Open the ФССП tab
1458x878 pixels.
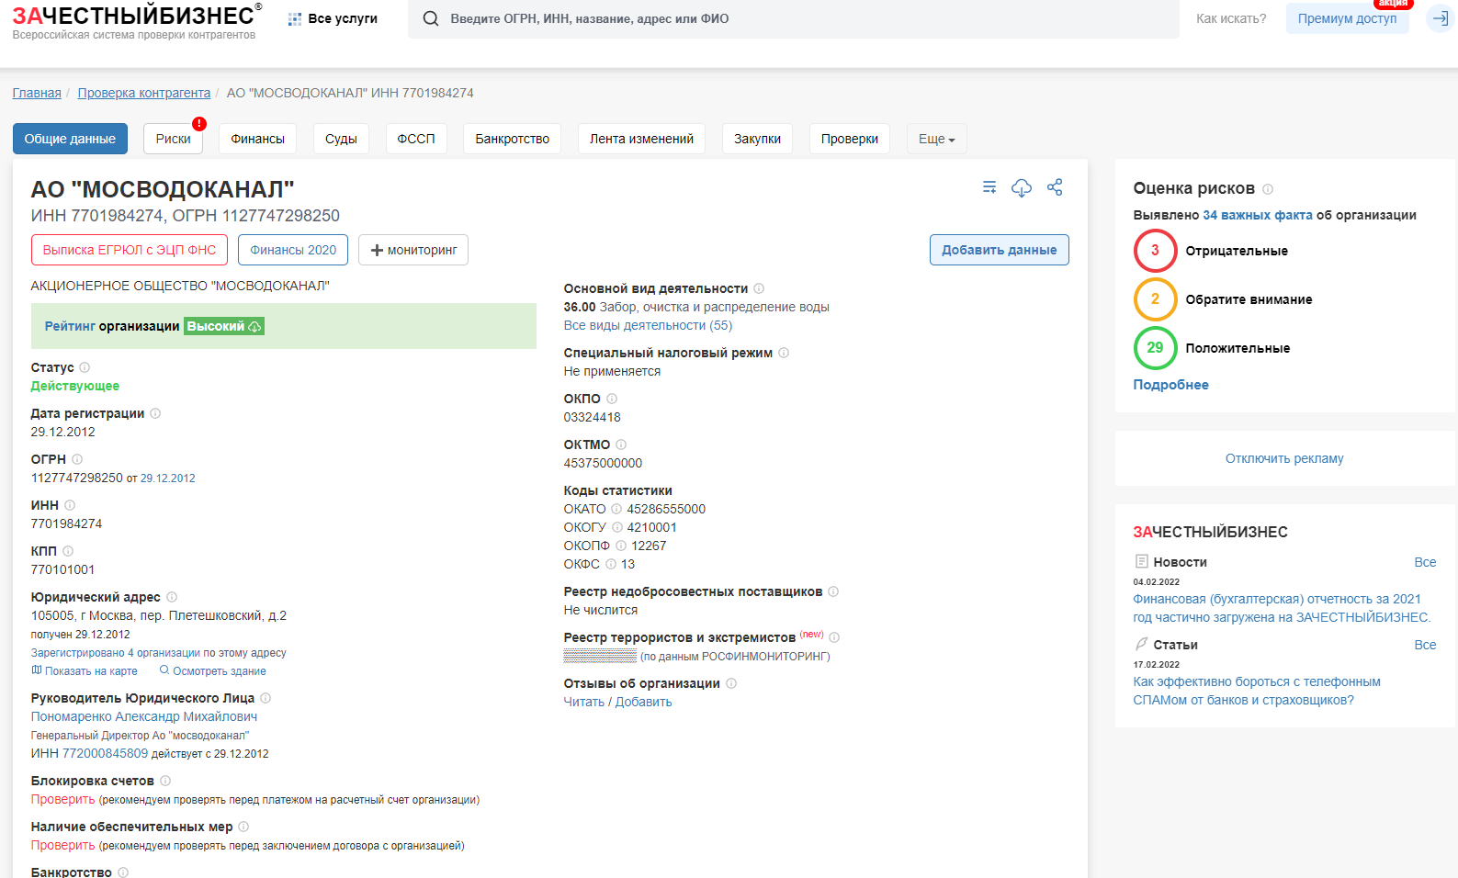pos(416,139)
